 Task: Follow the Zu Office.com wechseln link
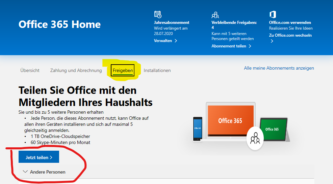pos(290,35)
